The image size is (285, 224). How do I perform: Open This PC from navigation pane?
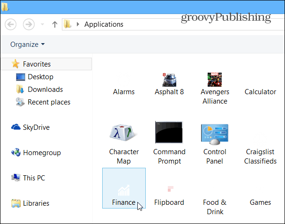[x=34, y=178]
